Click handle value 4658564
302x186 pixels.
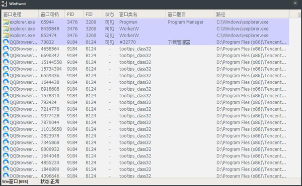pos(50,49)
